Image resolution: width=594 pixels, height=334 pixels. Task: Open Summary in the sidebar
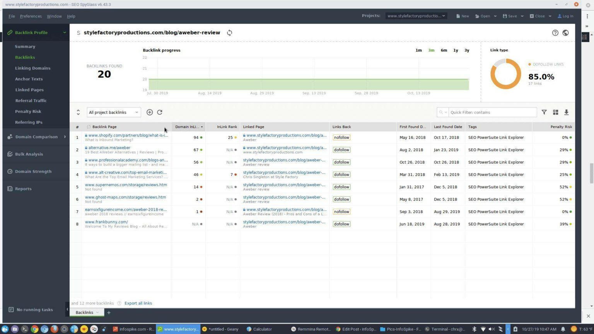point(25,46)
